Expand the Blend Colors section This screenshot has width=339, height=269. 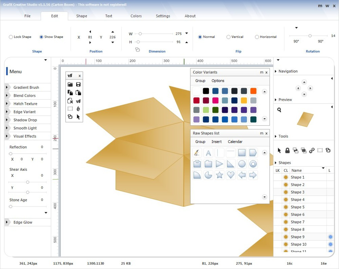point(7,95)
